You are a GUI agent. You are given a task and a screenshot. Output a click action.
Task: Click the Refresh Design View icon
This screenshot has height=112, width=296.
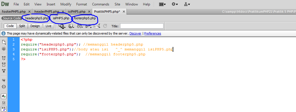tap(105, 26)
